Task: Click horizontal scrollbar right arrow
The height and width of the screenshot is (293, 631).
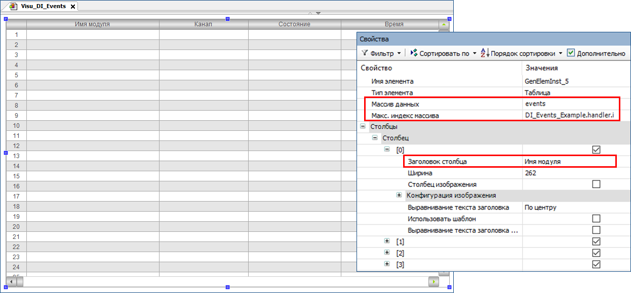Action: [x=433, y=281]
